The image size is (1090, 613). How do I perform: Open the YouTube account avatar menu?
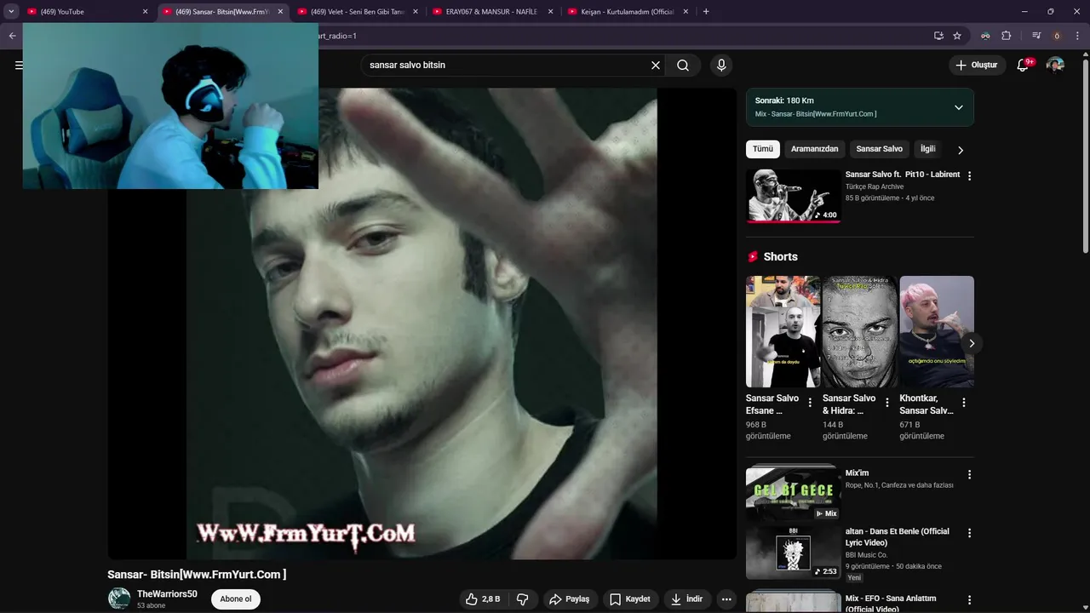[x=1055, y=65]
